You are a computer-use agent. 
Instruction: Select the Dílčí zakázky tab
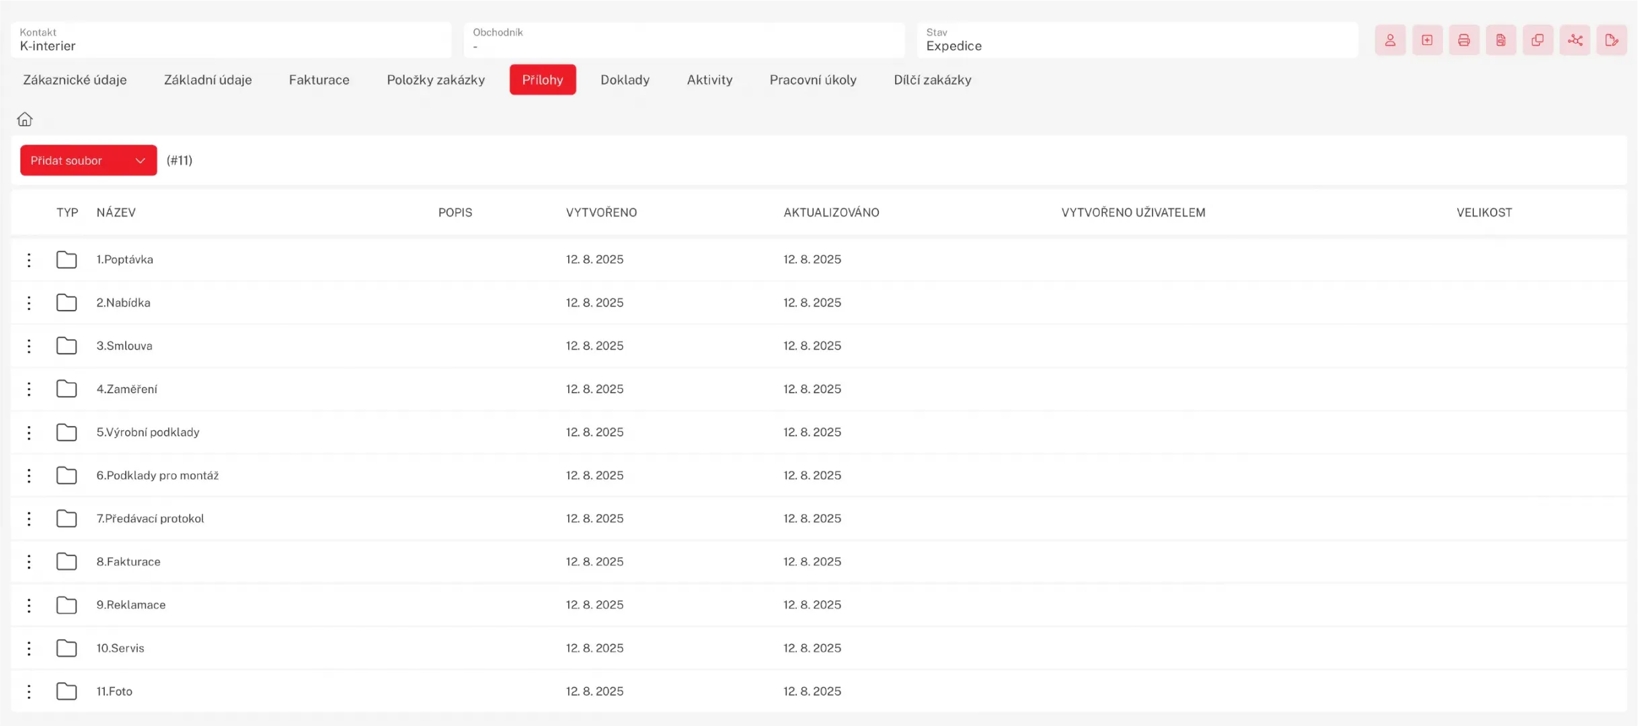pos(932,79)
